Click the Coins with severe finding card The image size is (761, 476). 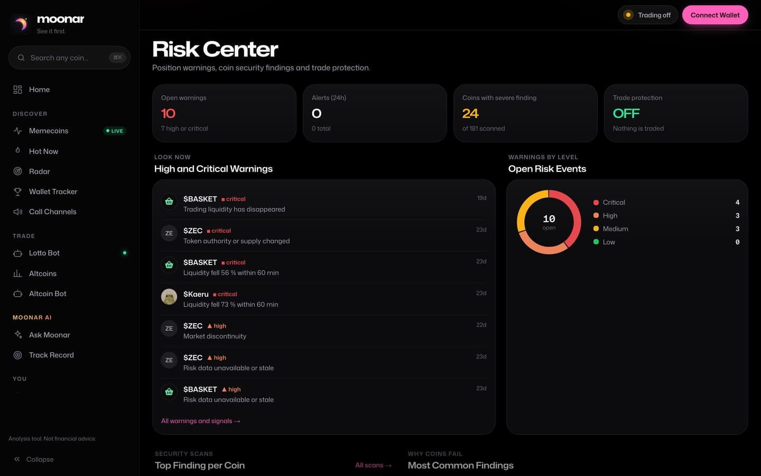point(525,113)
